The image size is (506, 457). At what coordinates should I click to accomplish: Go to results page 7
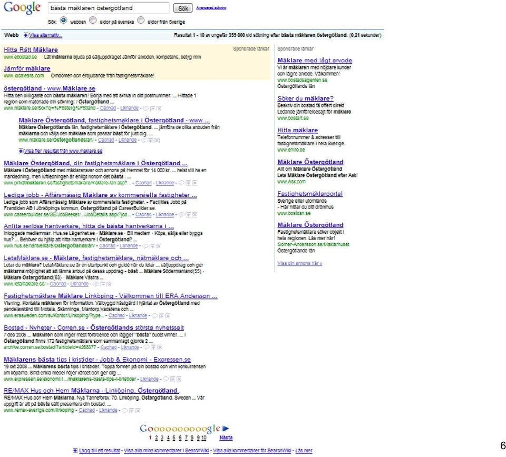point(186,438)
